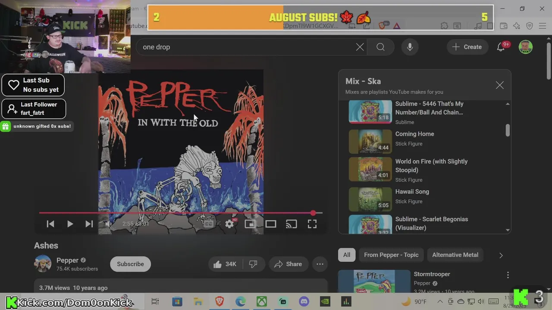This screenshot has width=552, height=310.
Task: Open options menu for Stormtrooper video
Action: (x=508, y=275)
